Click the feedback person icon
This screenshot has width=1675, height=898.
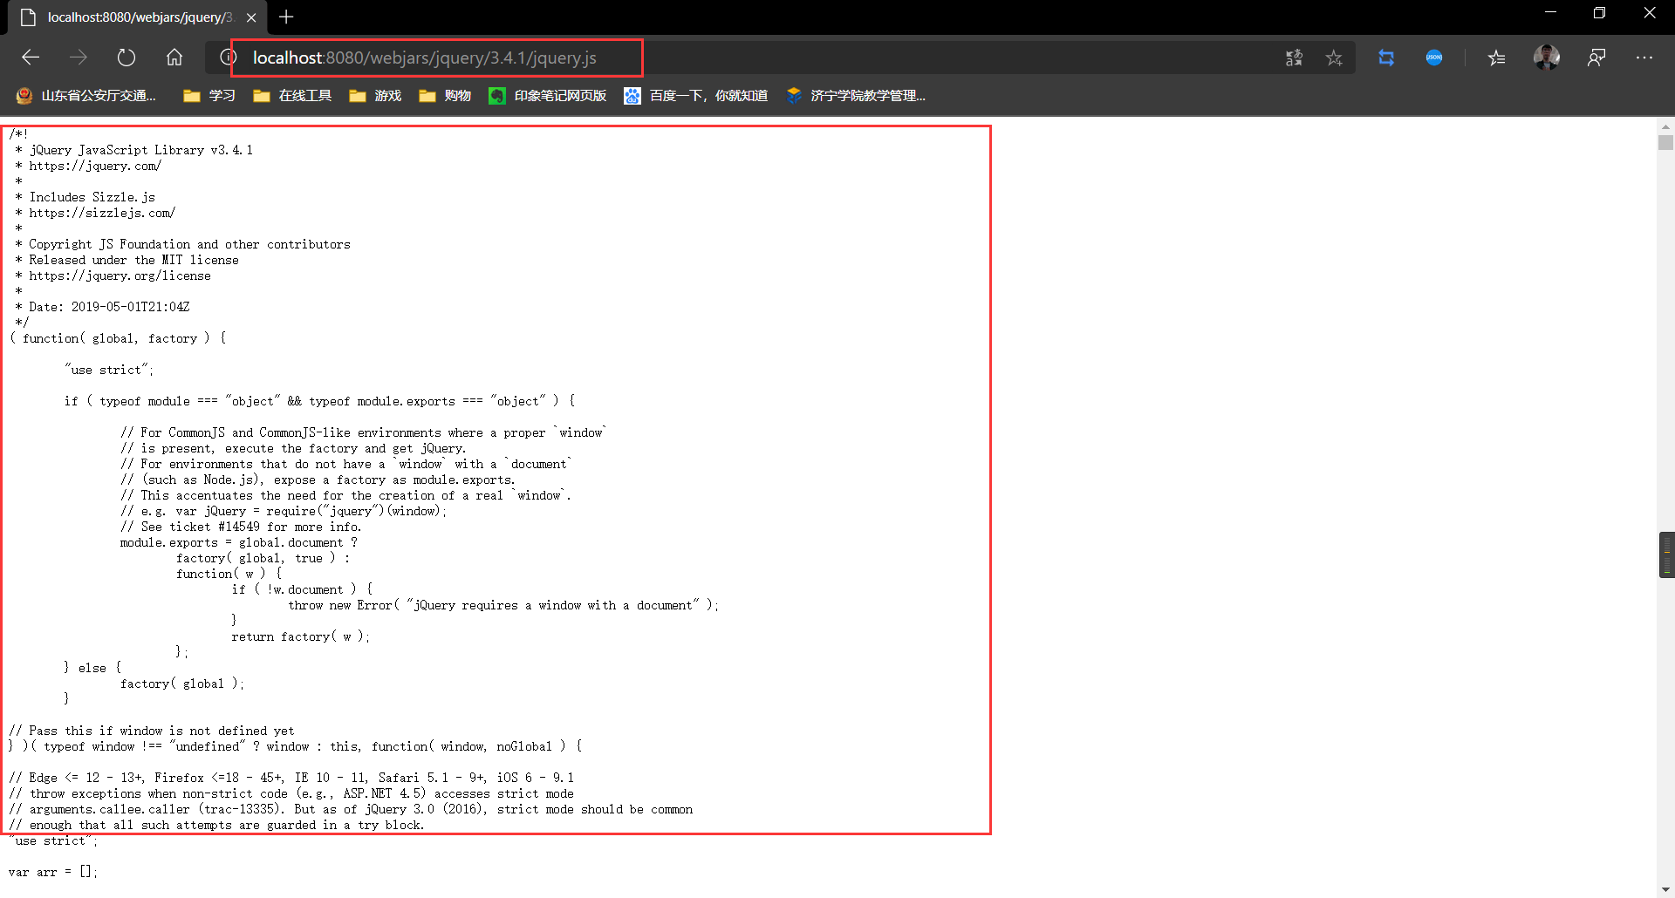1596,58
